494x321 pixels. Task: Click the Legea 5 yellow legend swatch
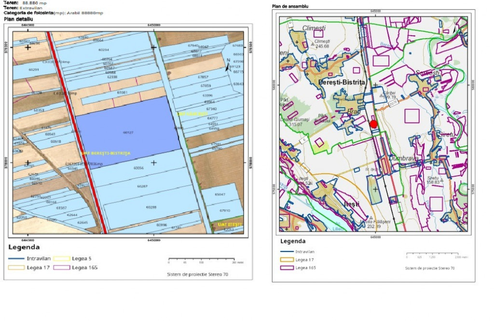pos(61,259)
